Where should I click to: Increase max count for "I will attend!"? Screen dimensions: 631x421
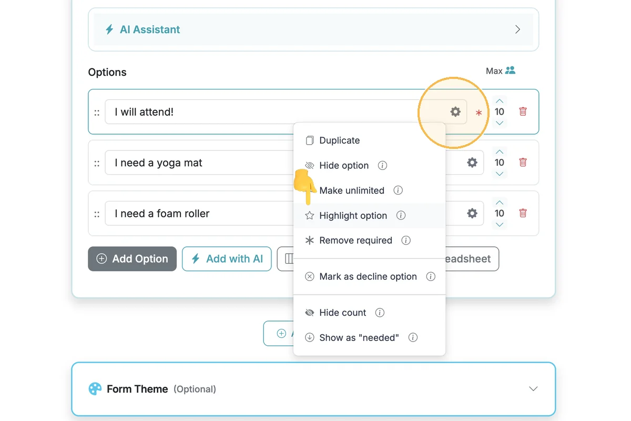click(500, 101)
